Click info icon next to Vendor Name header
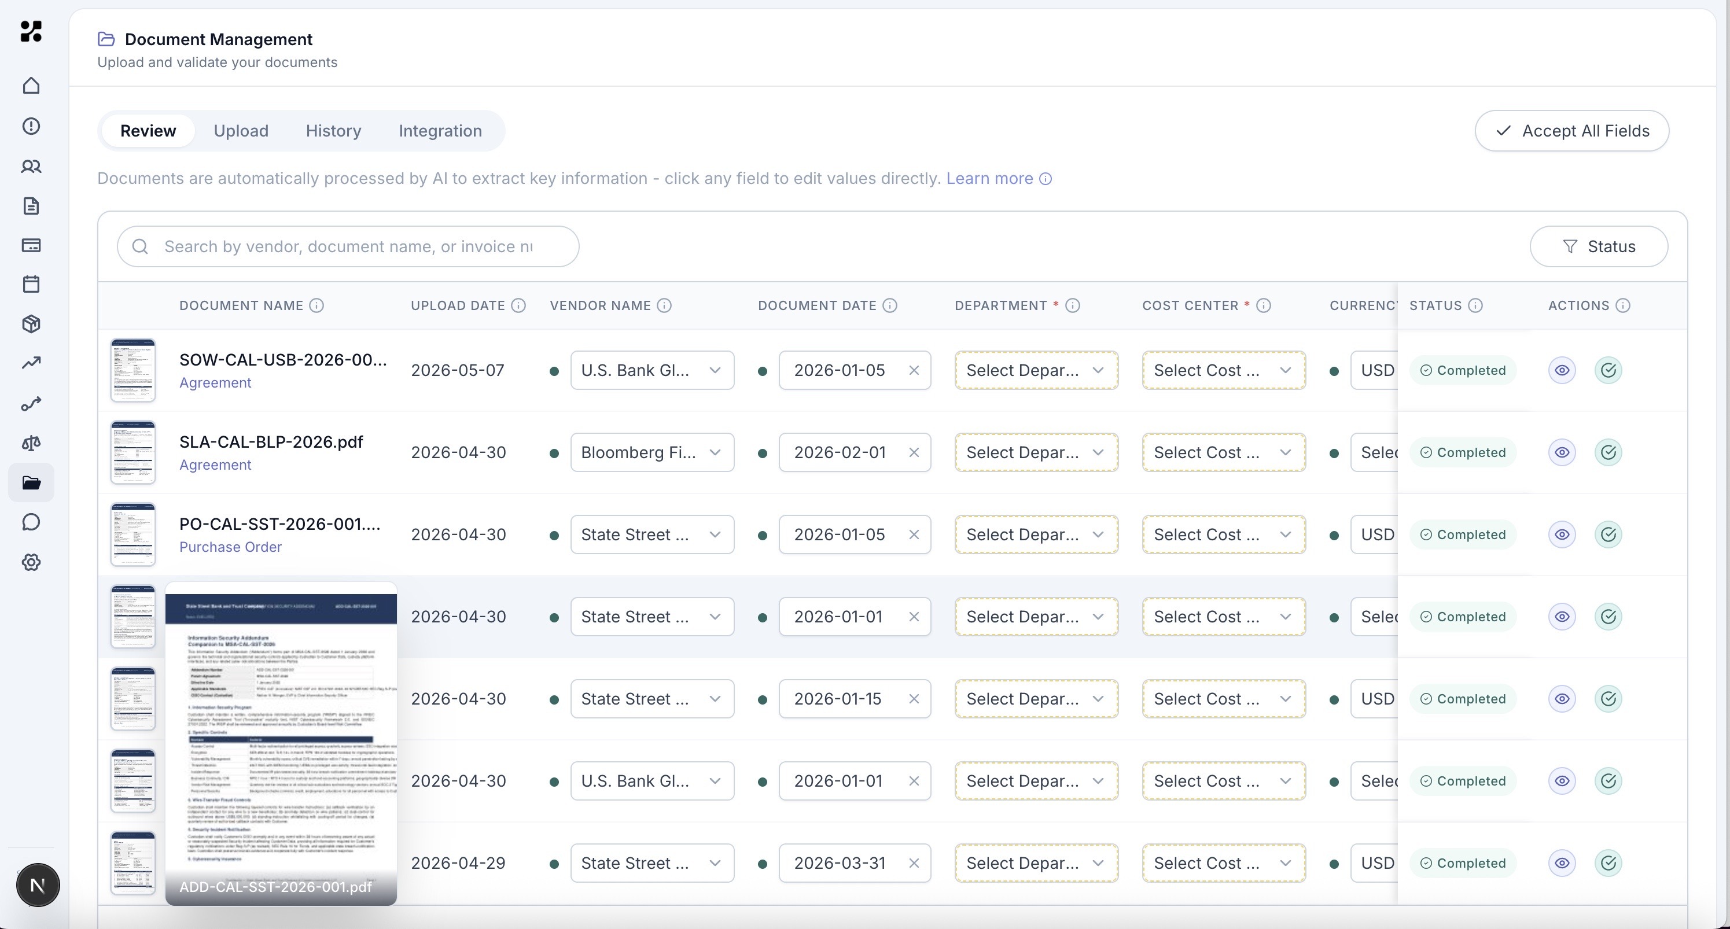The height and width of the screenshot is (929, 1730). (664, 305)
